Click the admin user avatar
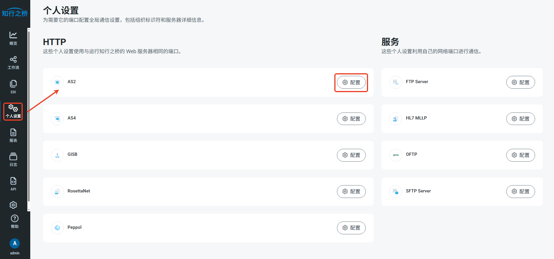Image resolution: width=554 pixels, height=259 pixels. click(x=15, y=244)
